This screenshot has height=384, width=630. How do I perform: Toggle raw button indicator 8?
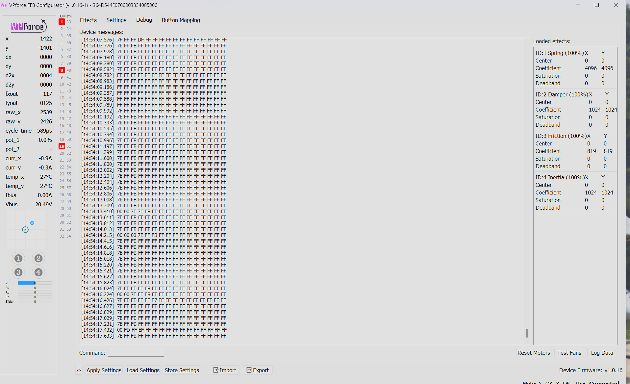tap(62, 70)
